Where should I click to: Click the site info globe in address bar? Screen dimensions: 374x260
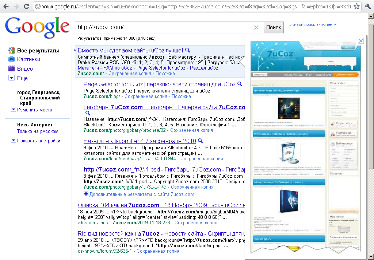38,7
